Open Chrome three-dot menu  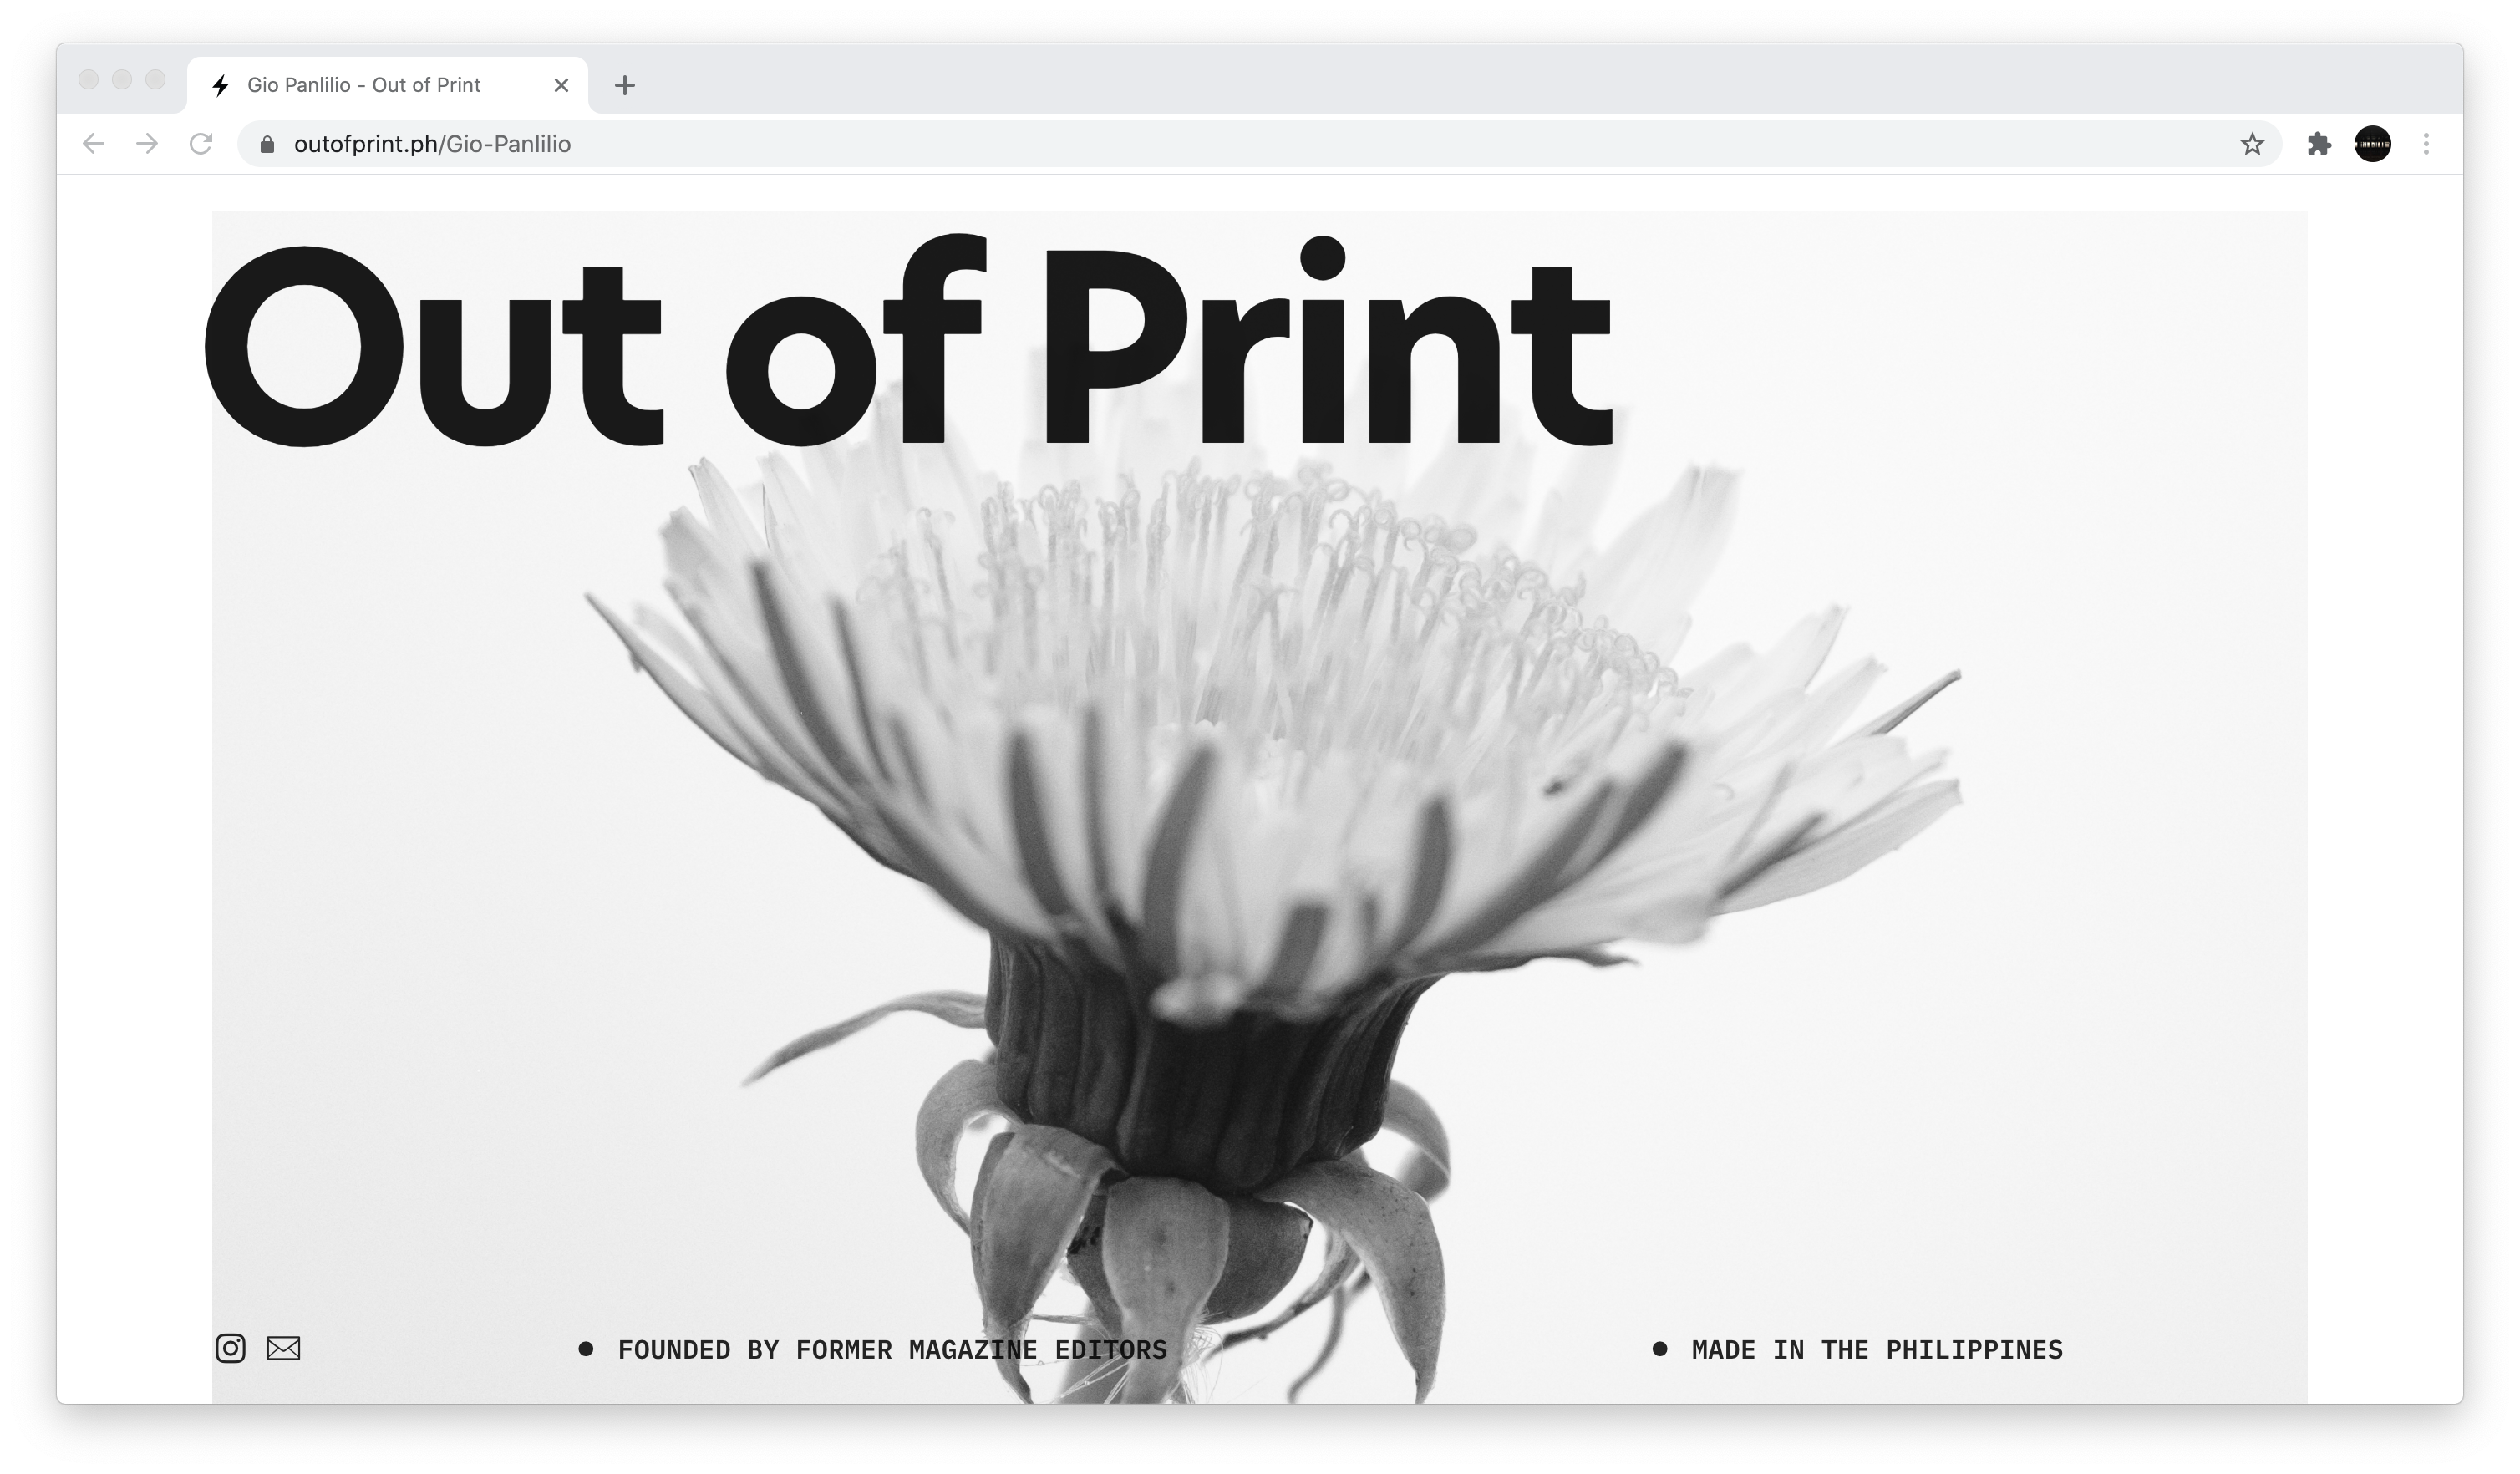coord(2426,144)
